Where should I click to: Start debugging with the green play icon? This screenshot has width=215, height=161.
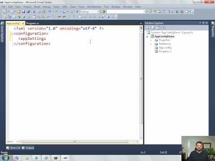tap(77, 12)
